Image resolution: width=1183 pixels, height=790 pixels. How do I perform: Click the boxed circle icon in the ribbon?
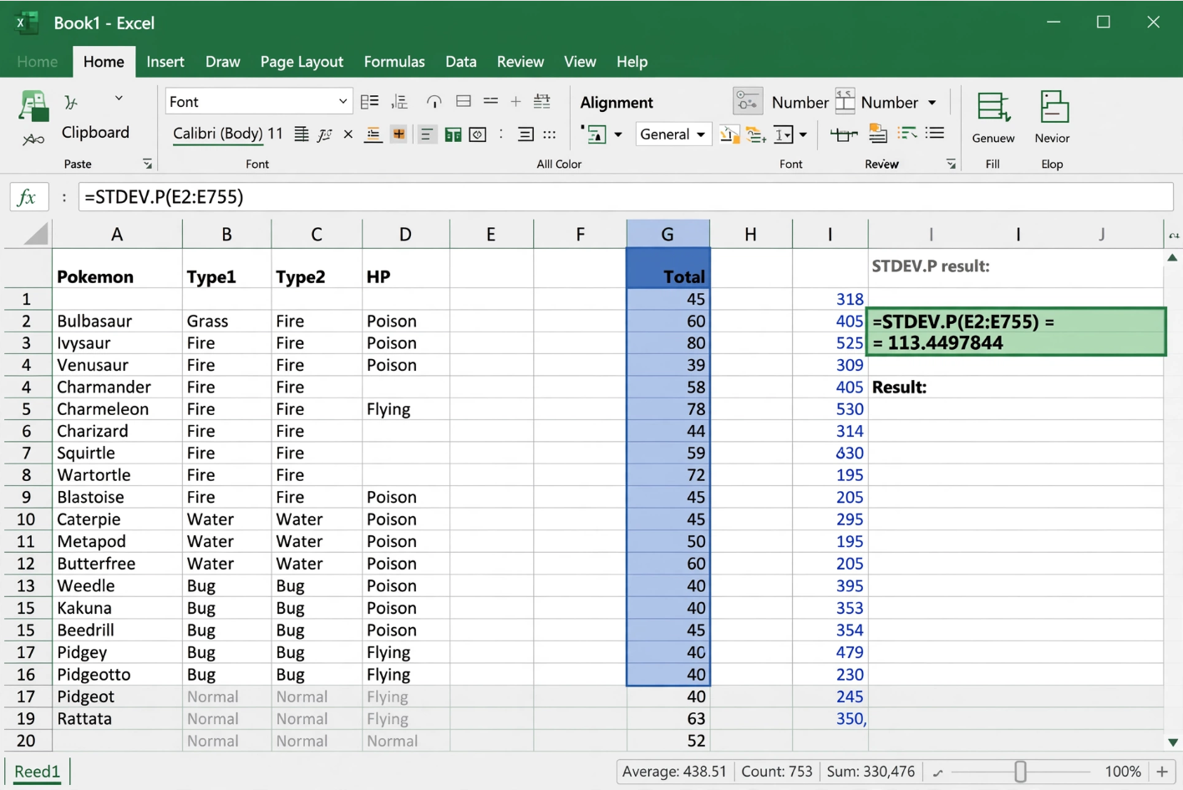point(478,134)
